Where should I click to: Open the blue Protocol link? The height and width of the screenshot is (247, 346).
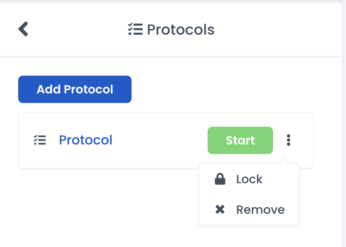pyautogui.click(x=86, y=140)
